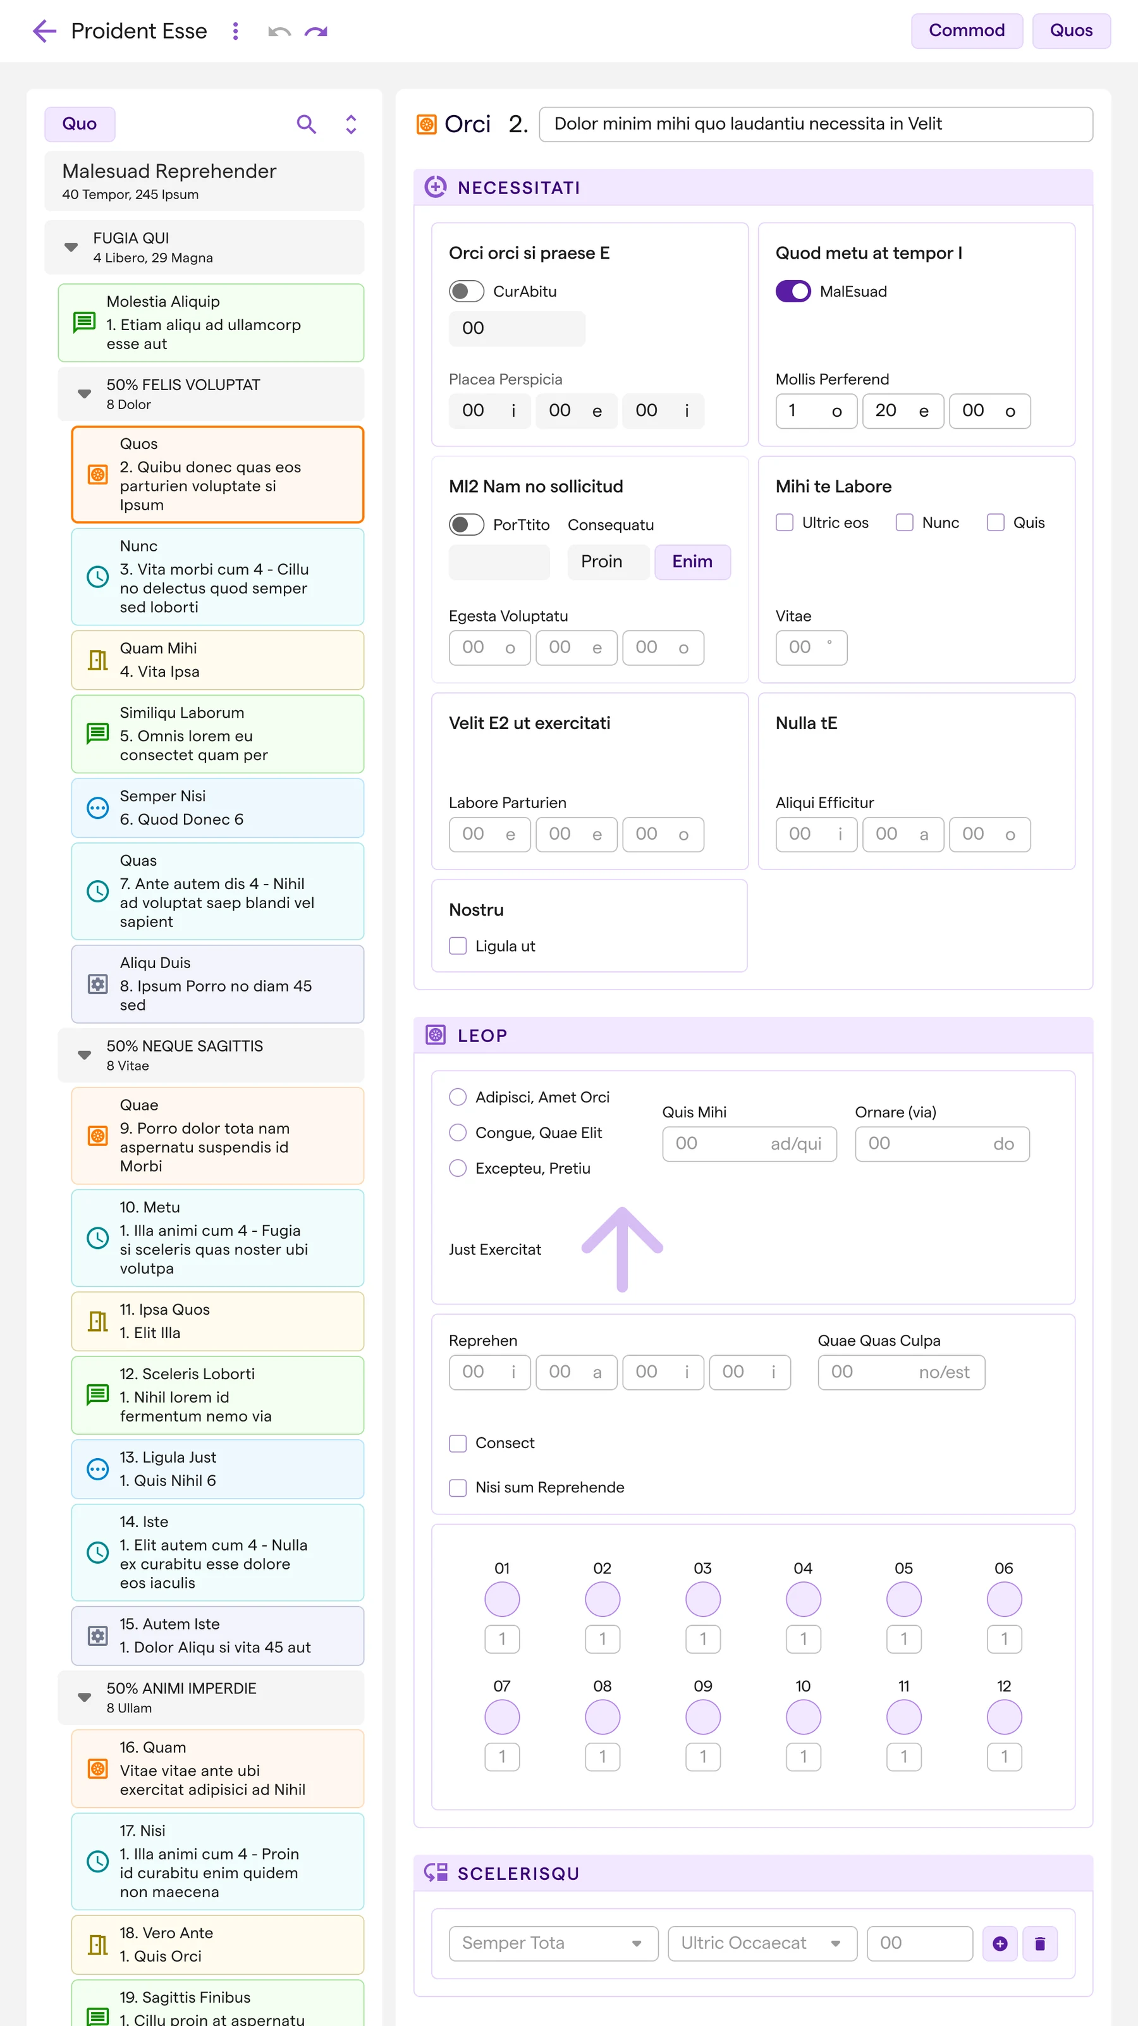Screen dimensions: 1138x2026
Task: Select the Nunc 3. Vita morbi clock item
Action: pyautogui.click(x=217, y=577)
